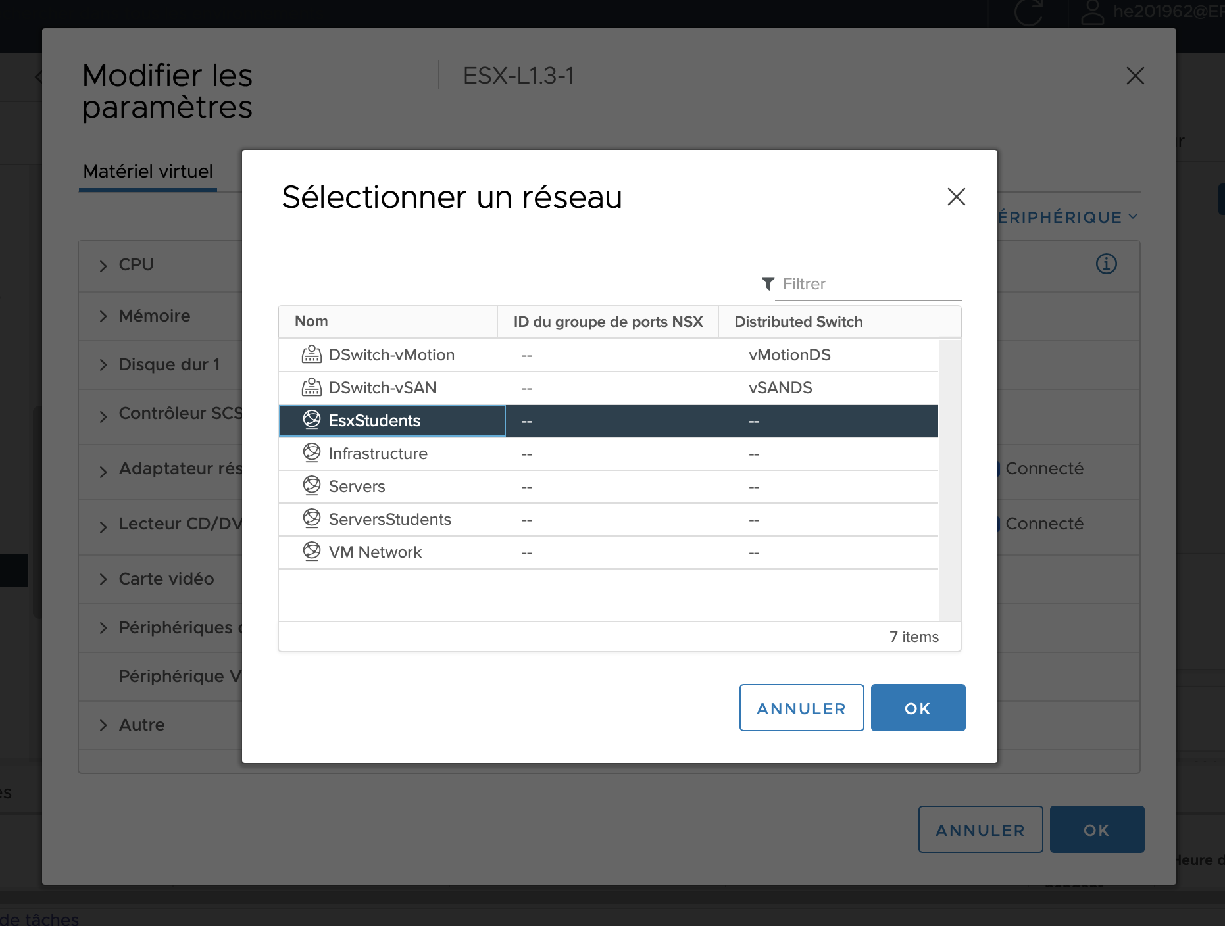This screenshot has width=1225, height=926.
Task: Select the Servers network row
Action: tap(609, 487)
